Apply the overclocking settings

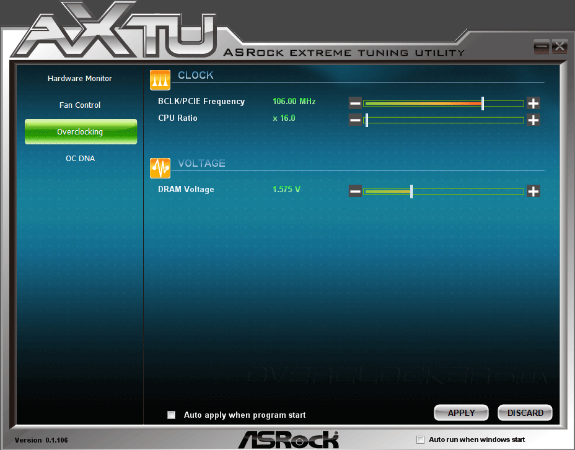(462, 413)
